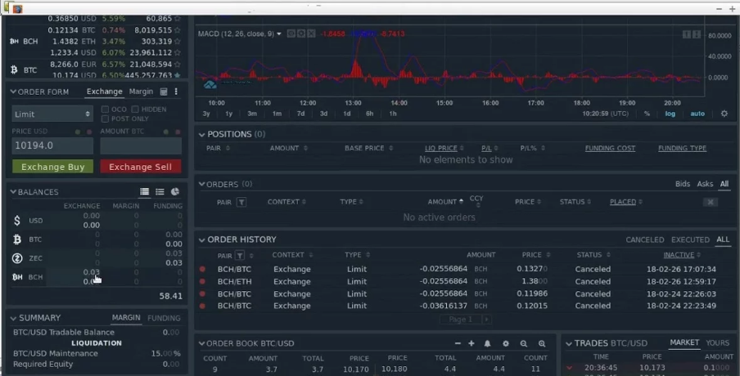This screenshot has height=376, width=740.
Task: Open the Limit order type dropdown
Action: tap(52, 114)
